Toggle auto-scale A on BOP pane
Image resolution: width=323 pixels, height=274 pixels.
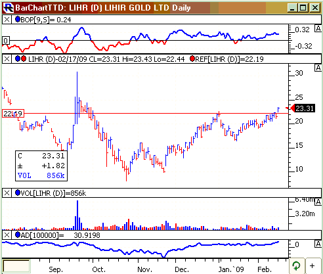coord(318,28)
